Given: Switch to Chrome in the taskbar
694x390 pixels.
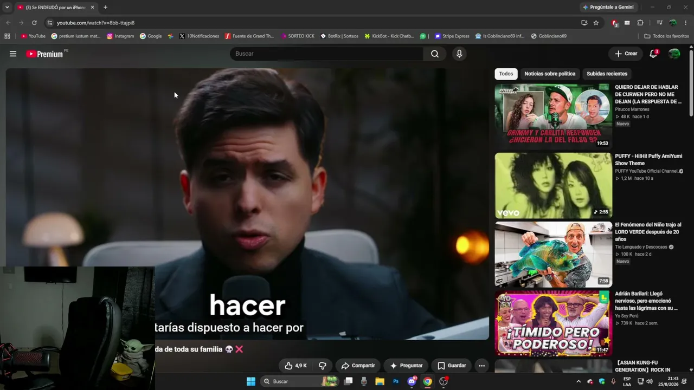Looking at the screenshot, I should coord(428,381).
